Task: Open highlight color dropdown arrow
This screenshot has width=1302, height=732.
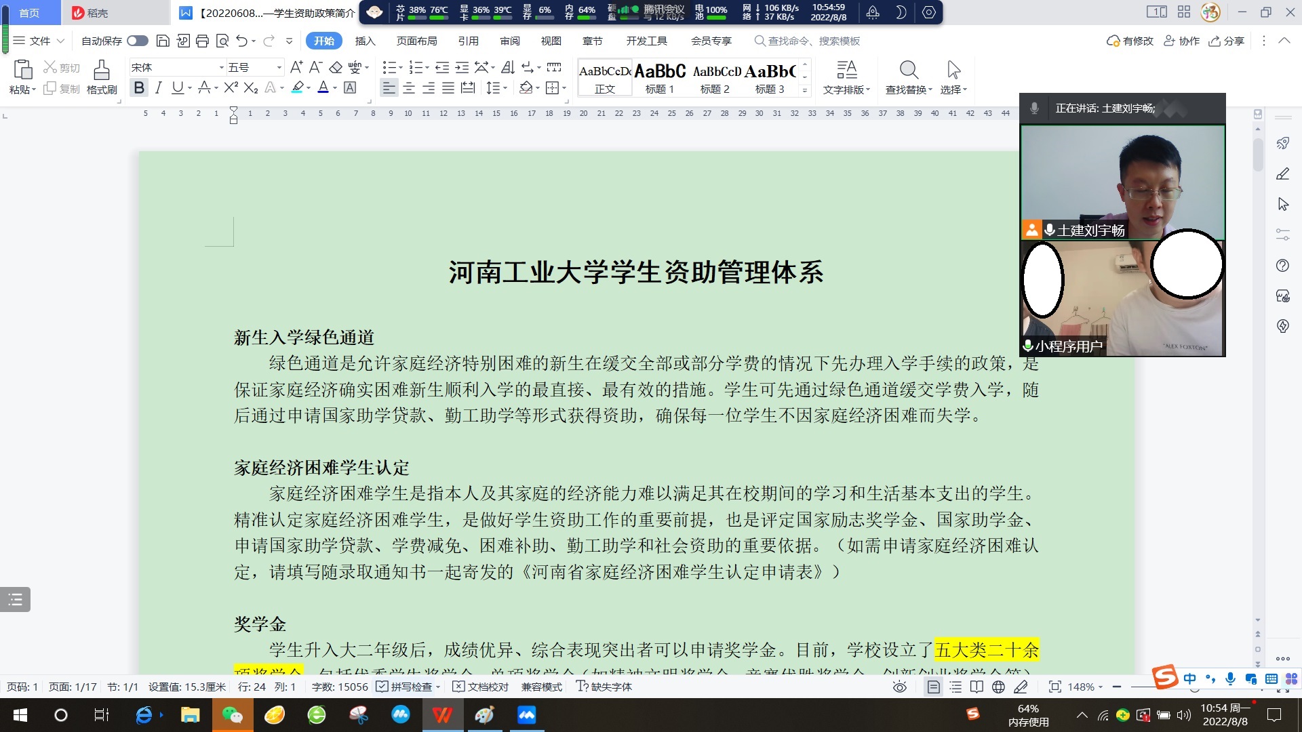Action: click(x=309, y=87)
